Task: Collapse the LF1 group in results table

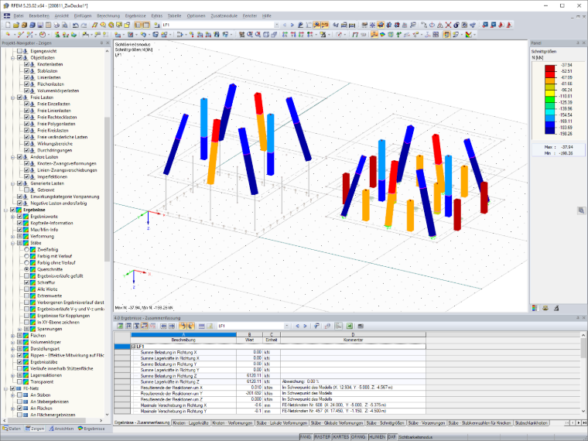Action: click(134, 347)
